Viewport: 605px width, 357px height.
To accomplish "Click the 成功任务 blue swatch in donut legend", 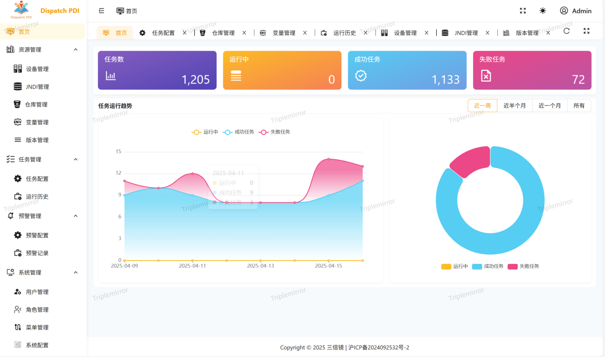I will pos(477,266).
